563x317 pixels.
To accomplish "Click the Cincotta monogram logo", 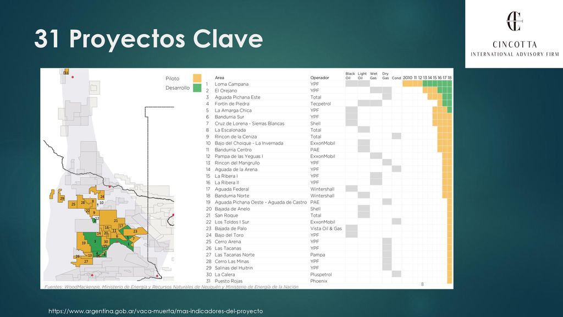I will click(x=514, y=21).
